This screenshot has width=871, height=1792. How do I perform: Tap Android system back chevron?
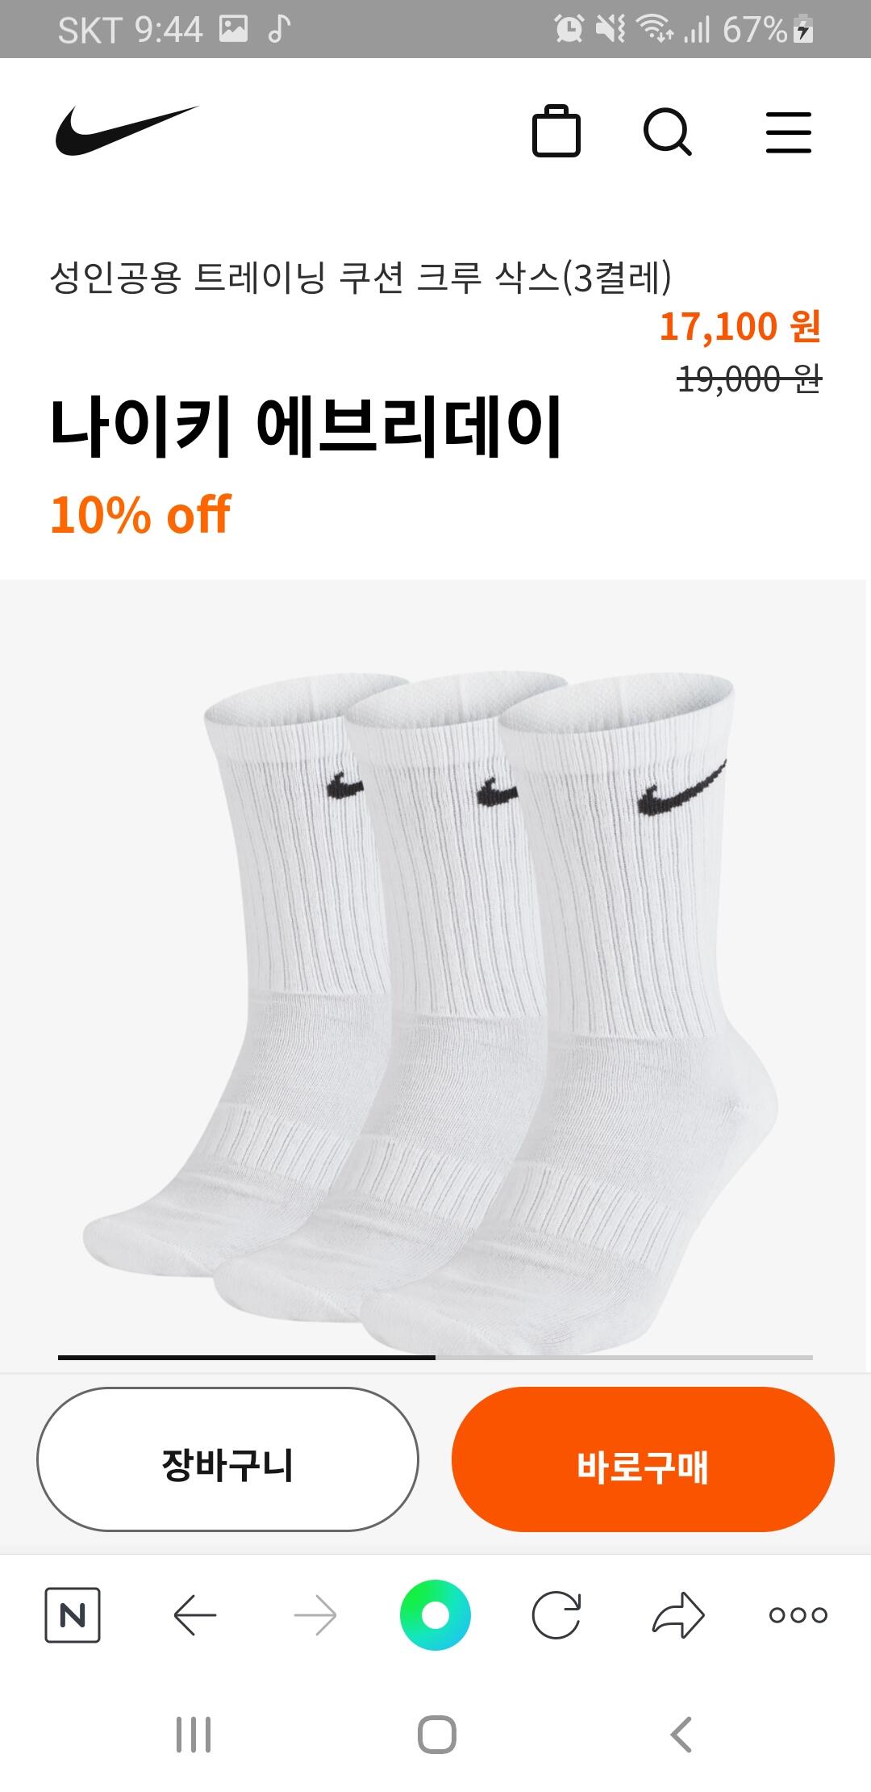(681, 1734)
